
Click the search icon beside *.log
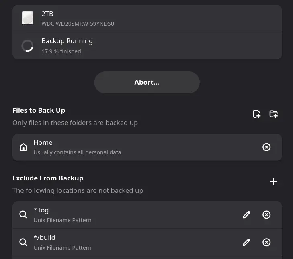(x=23, y=214)
